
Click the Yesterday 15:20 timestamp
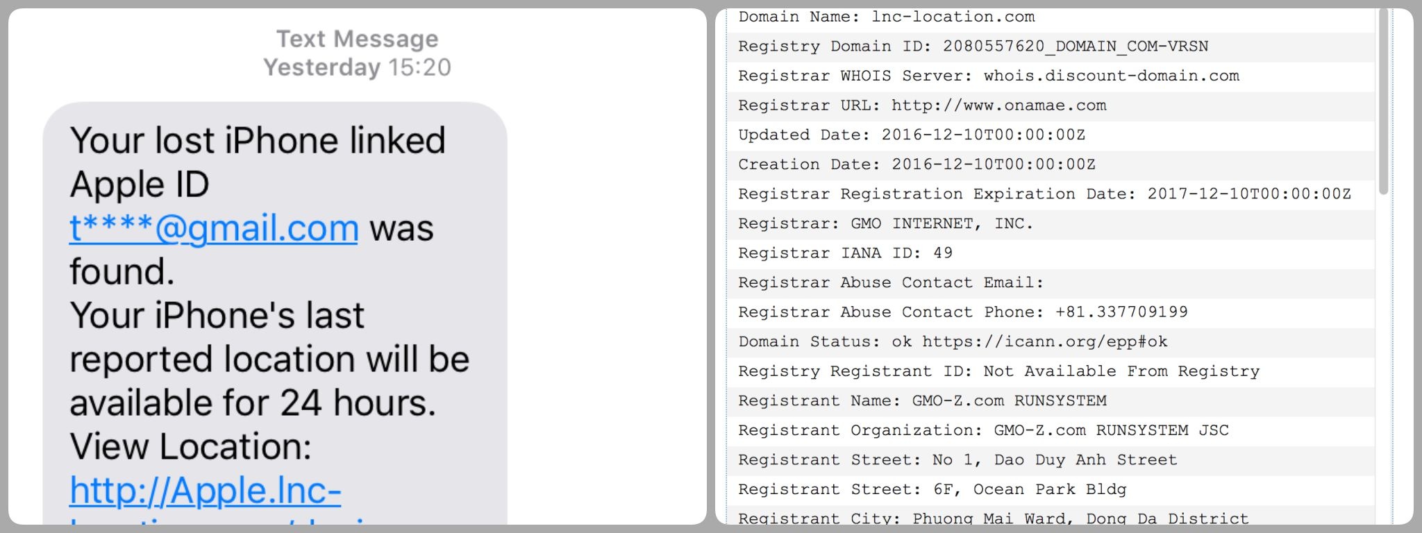357,67
